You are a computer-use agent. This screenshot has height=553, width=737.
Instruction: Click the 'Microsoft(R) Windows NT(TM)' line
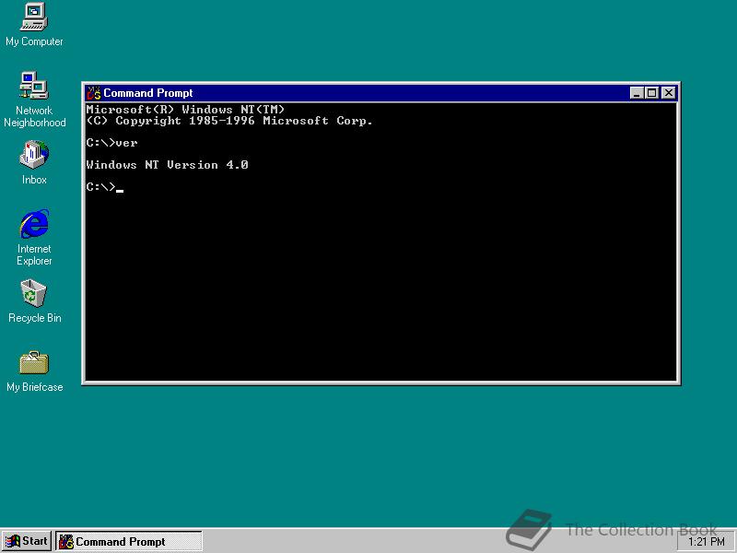click(185, 110)
